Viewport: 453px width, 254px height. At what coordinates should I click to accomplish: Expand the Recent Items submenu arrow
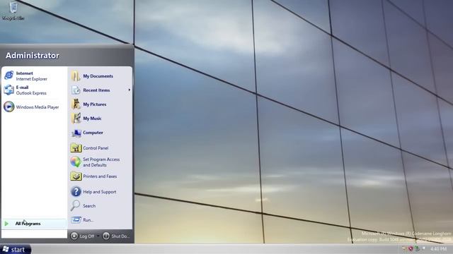click(x=129, y=90)
